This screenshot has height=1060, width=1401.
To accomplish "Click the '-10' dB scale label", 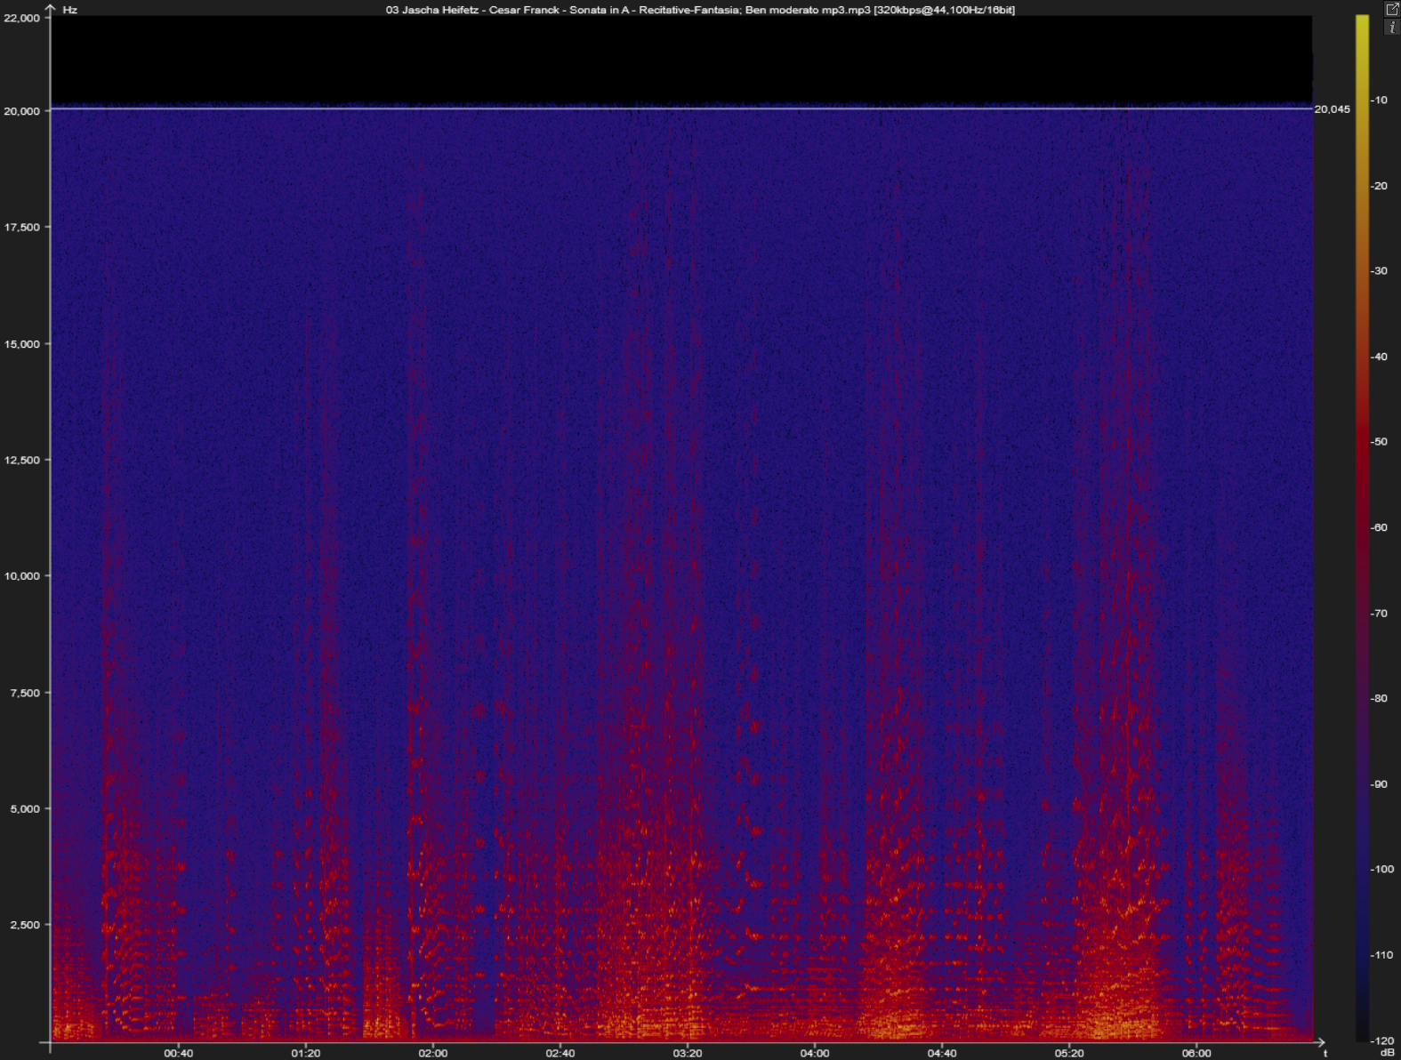I will (1380, 100).
